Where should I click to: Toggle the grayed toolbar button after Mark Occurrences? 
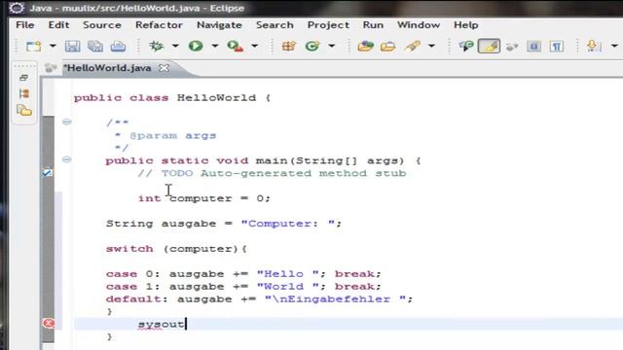512,47
